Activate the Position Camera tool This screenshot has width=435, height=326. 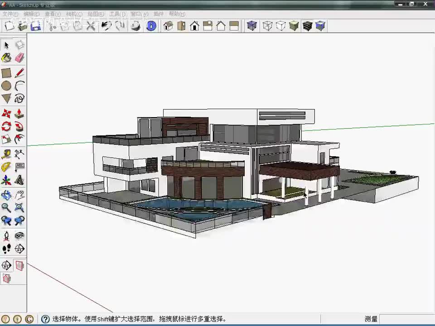click(x=6, y=236)
